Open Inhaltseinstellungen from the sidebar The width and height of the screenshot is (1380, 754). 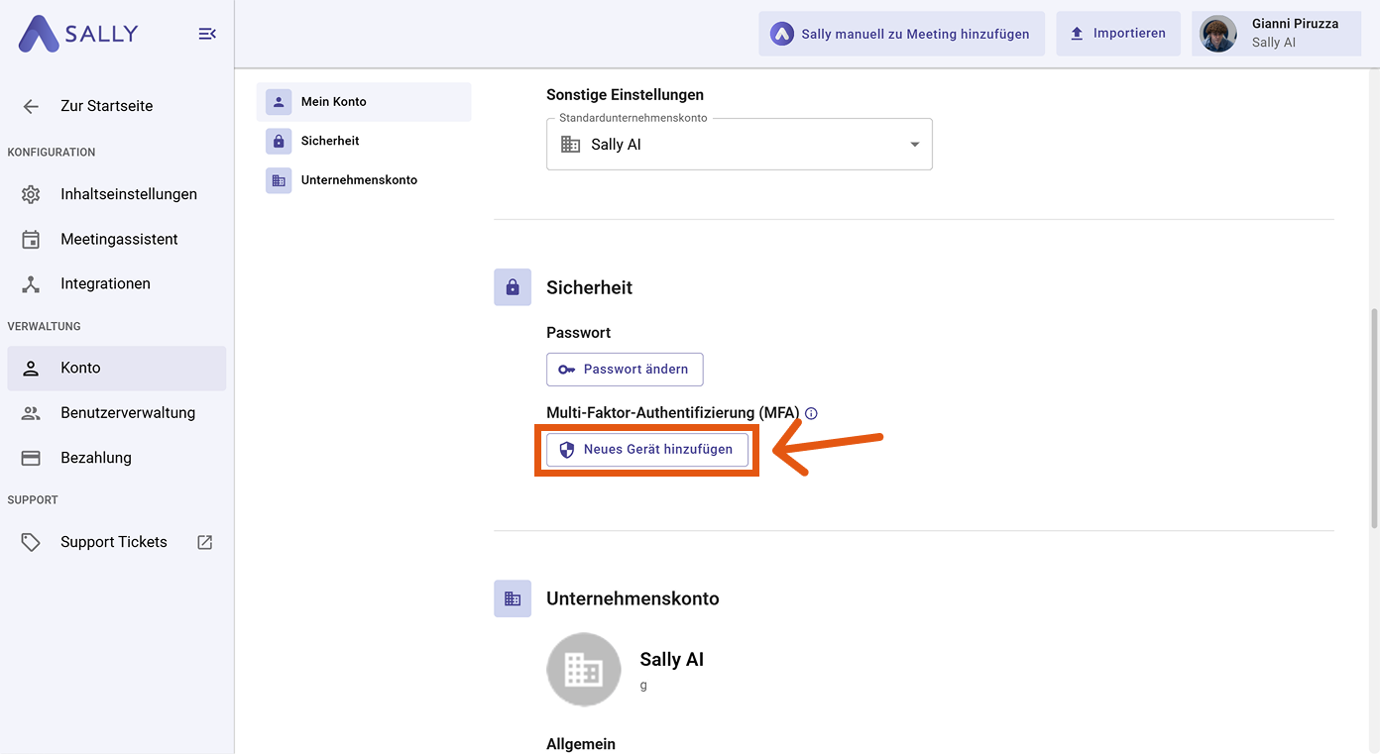tap(129, 194)
